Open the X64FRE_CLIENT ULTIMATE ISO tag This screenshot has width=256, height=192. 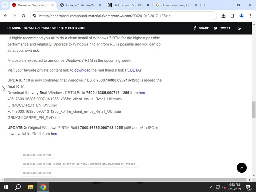pyautogui.click(x=79, y=164)
